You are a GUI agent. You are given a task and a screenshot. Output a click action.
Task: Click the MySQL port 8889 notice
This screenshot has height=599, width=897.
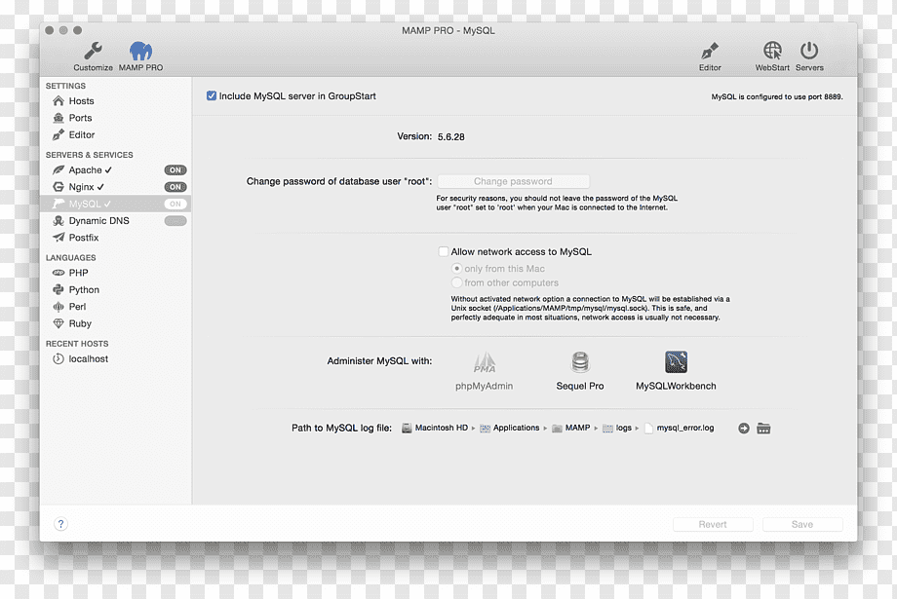coord(777,96)
